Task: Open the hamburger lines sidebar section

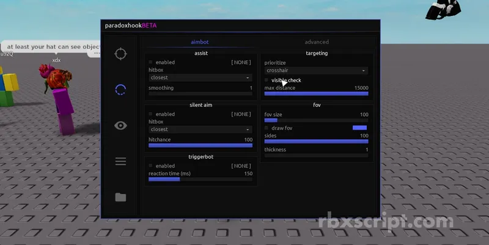Action: pos(120,161)
